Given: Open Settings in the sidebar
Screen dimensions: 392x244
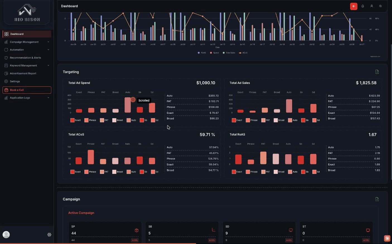Looking at the screenshot, I should (x=27, y=81).
